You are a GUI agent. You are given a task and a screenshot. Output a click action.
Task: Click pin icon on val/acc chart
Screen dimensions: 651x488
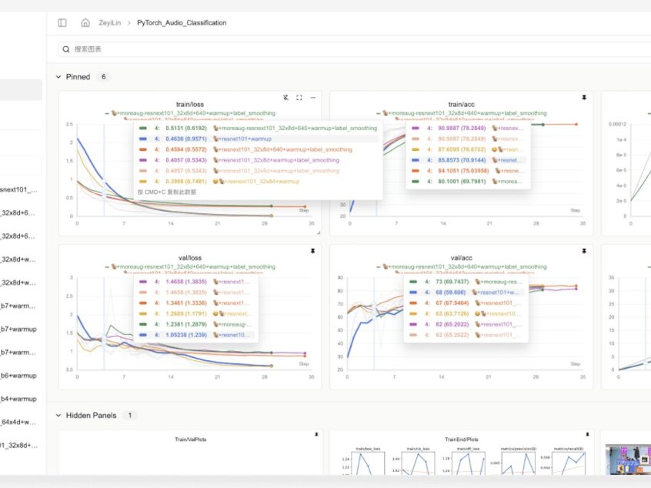(584, 251)
